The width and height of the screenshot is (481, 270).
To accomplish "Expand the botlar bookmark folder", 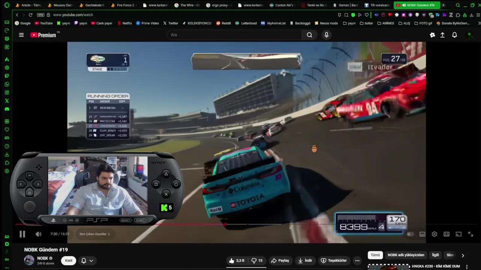I will point(366,23).
